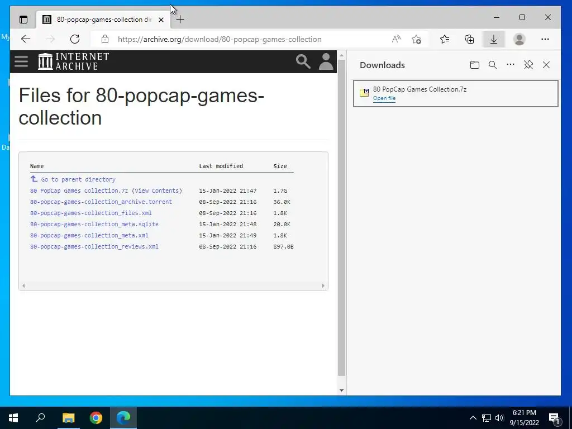572x429 pixels.
Task: Toggle the Downloads toolbar button
Action: [x=494, y=39]
